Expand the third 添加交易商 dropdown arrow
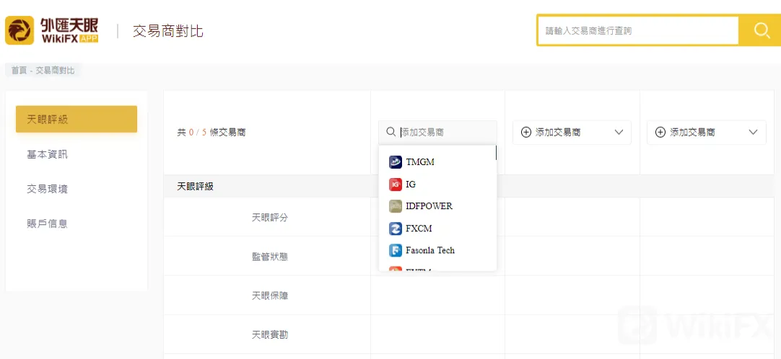The height and width of the screenshot is (359, 781). tap(753, 132)
